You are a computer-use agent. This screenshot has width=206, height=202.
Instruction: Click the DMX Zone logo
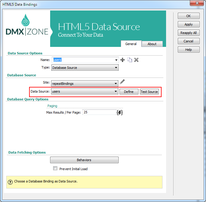27,25
